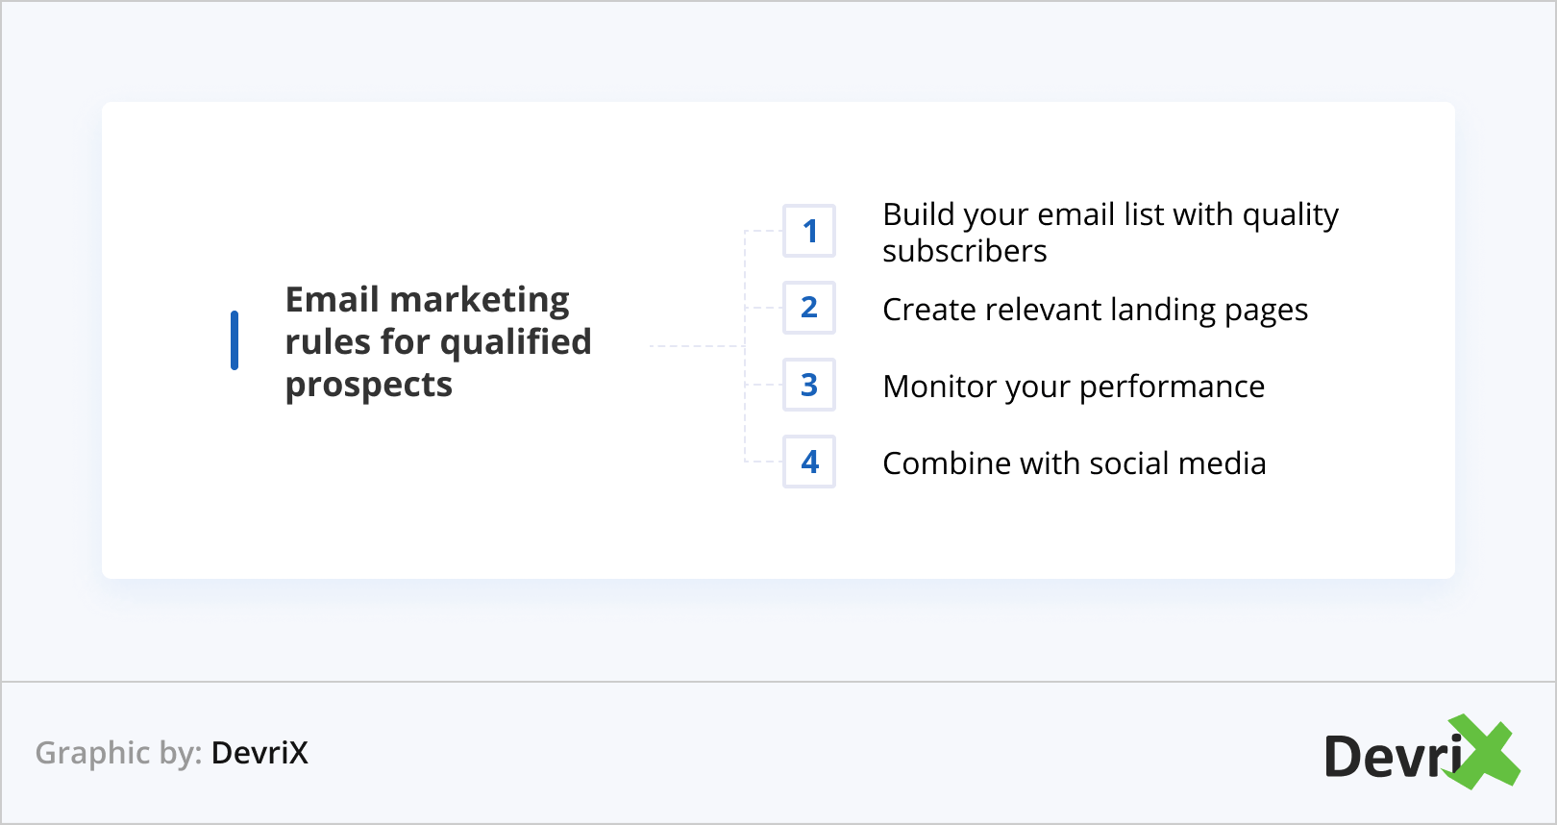The height and width of the screenshot is (825, 1557).
Task: Open 'Combine with social media' item
Action: click(x=1074, y=463)
